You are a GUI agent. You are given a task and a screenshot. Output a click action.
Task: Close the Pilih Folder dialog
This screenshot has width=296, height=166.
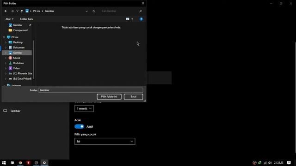[143, 3]
